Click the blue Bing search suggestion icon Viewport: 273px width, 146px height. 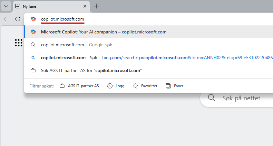click(x=33, y=58)
